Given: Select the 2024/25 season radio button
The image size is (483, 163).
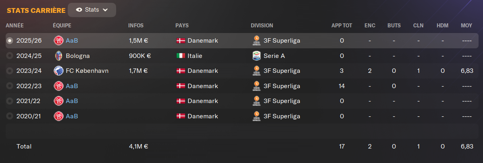Looking at the screenshot, I should point(10,56).
